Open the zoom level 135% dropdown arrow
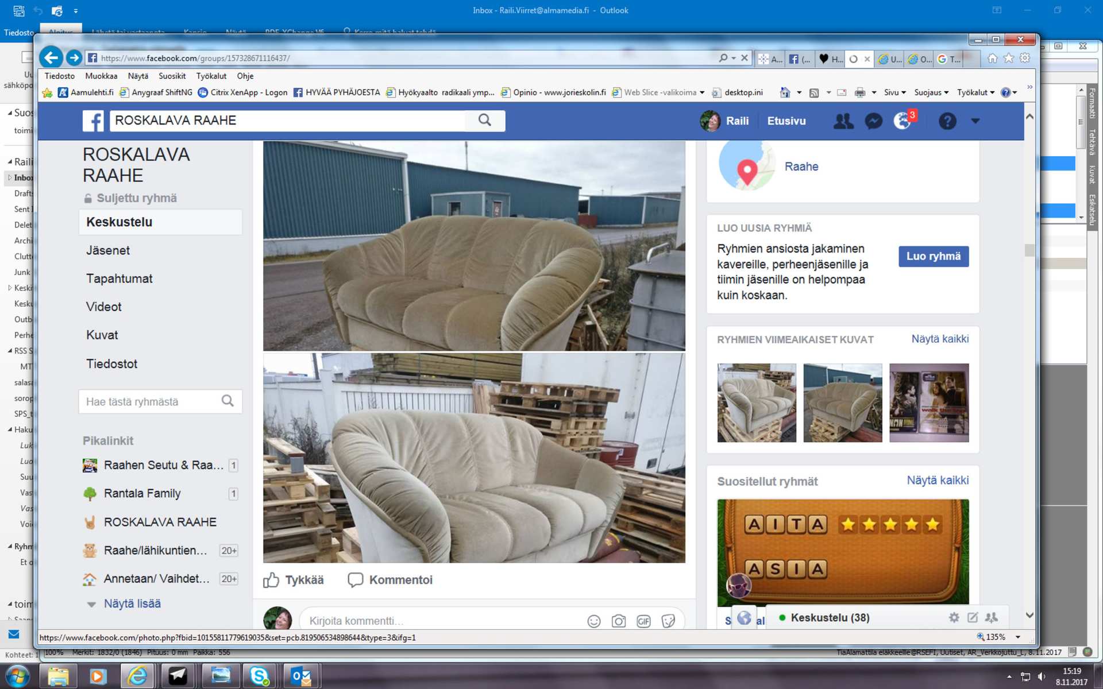The width and height of the screenshot is (1103, 689). [x=1018, y=637]
